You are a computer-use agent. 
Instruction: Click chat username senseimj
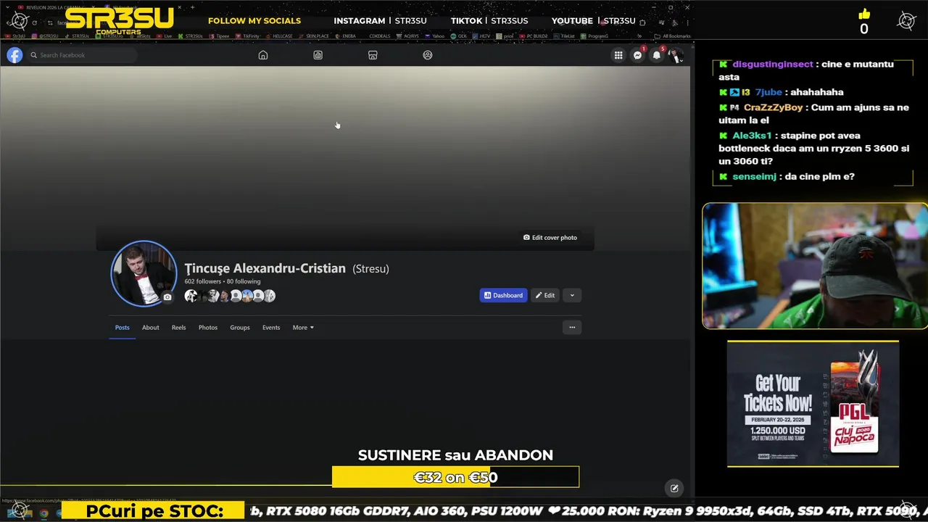(754, 176)
